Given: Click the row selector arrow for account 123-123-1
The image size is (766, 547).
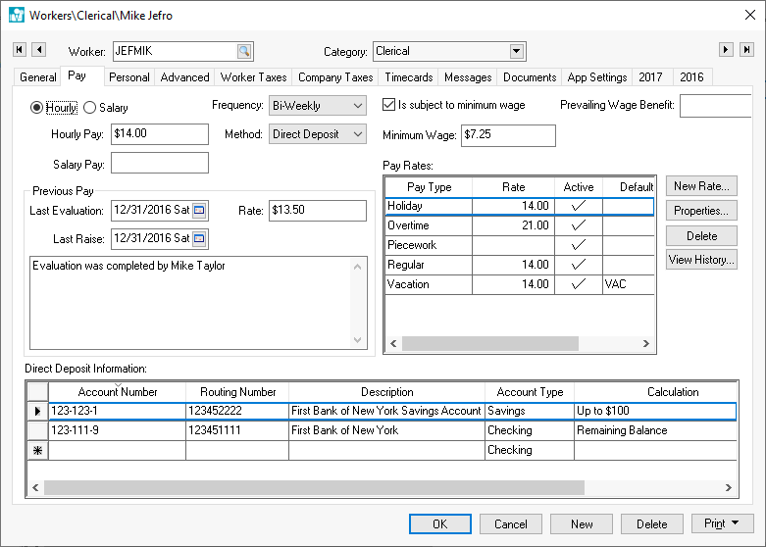Looking at the screenshot, I should (x=37, y=412).
